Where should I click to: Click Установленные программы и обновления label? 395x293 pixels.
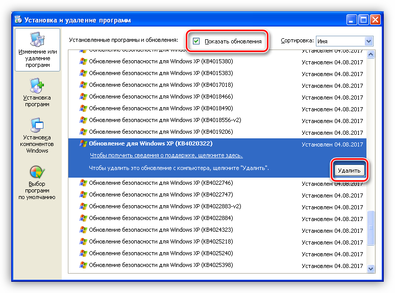pyautogui.click(x=124, y=40)
